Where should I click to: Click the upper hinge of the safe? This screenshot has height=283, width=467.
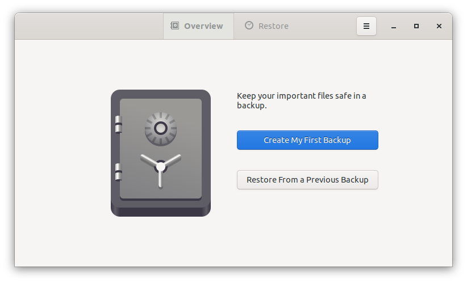(118, 124)
